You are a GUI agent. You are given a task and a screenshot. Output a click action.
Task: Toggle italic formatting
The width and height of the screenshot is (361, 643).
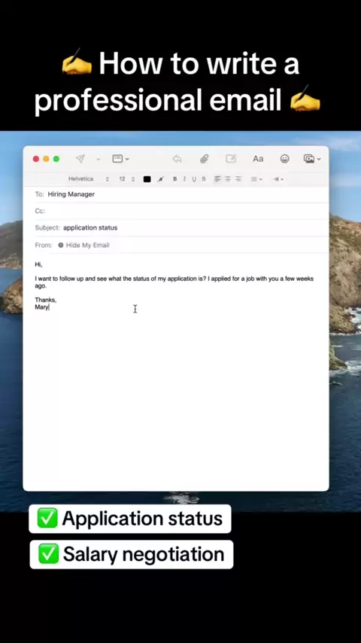pyautogui.click(x=184, y=179)
